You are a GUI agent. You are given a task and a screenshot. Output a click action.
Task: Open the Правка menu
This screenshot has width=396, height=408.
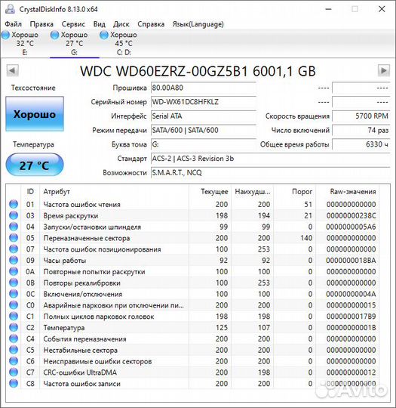coord(41,24)
